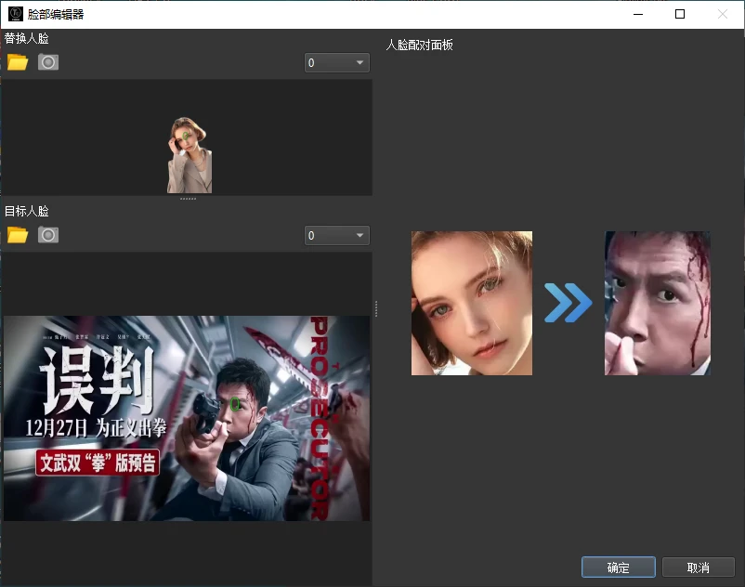Expand the horizontal panel splitter handle

[x=189, y=198]
